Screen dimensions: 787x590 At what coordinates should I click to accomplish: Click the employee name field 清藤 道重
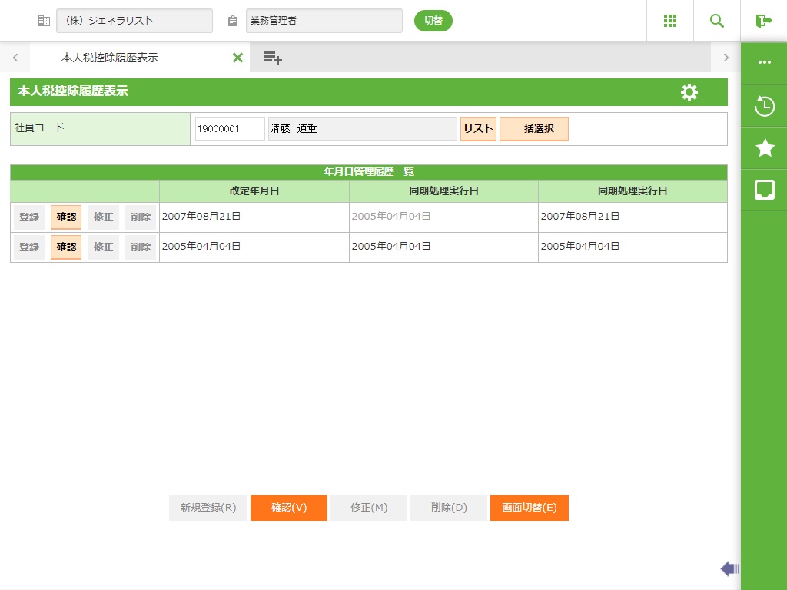[363, 129]
